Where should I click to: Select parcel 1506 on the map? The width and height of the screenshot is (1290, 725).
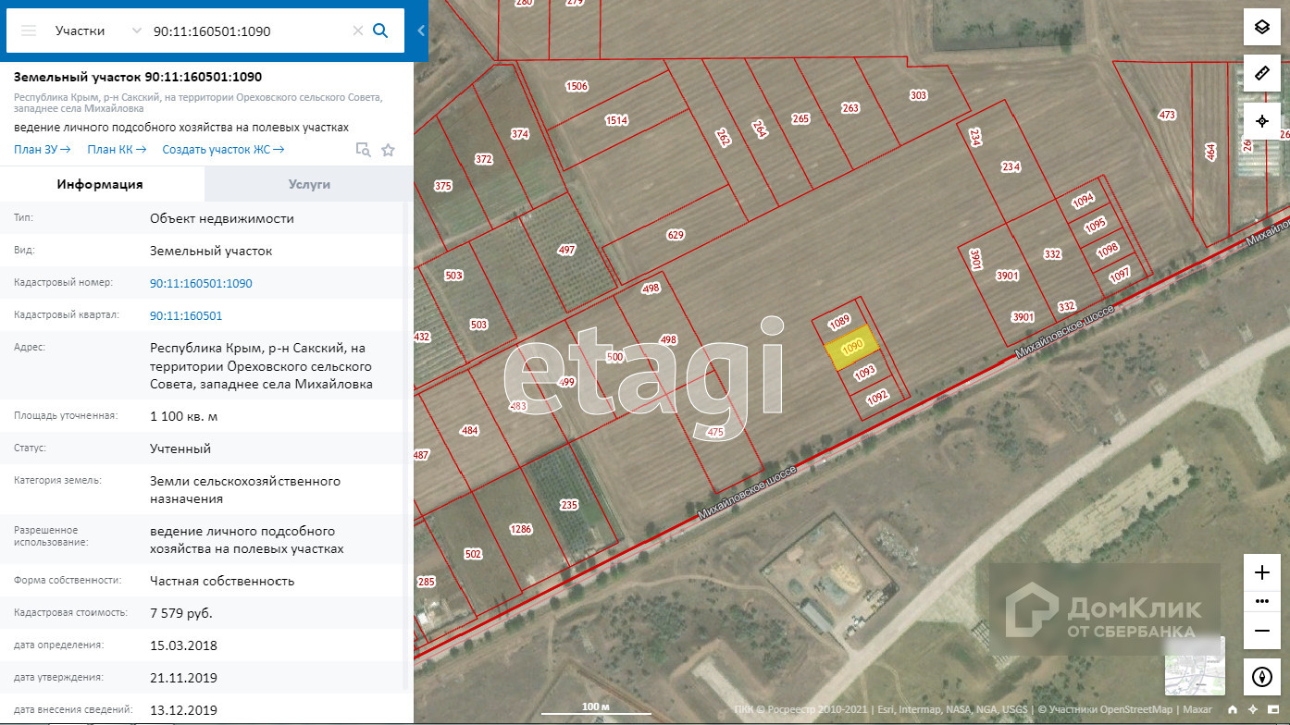point(577,86)
